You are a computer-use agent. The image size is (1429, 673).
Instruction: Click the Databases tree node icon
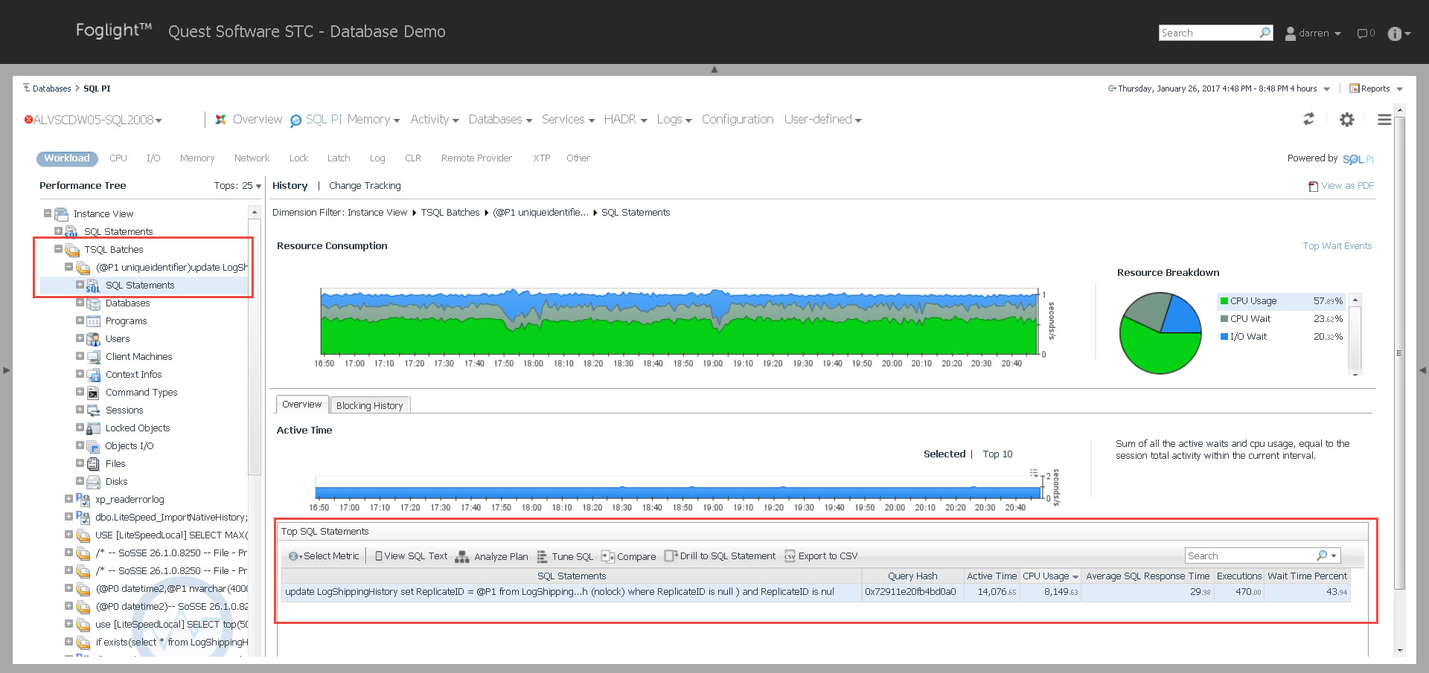93,303
